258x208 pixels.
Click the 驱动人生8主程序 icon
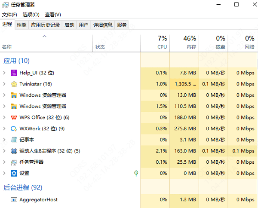pyautogui.click(x=14, y=151)
